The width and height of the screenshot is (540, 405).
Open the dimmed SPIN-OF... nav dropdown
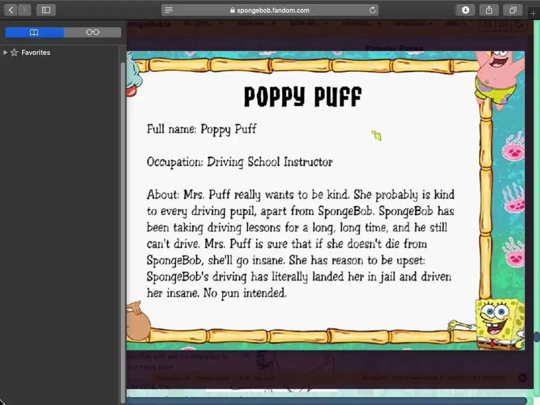(309, 23)
